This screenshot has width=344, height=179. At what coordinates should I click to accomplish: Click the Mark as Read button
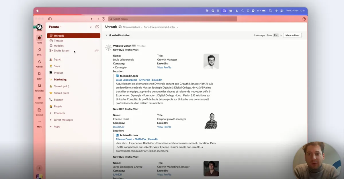point(292,35)
